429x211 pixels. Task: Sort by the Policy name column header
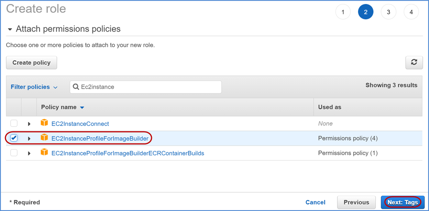click(62, 107)
